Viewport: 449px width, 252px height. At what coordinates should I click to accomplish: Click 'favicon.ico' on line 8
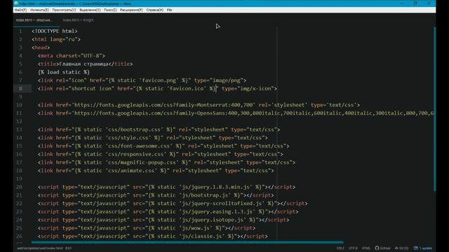click(x=187, y=89)
